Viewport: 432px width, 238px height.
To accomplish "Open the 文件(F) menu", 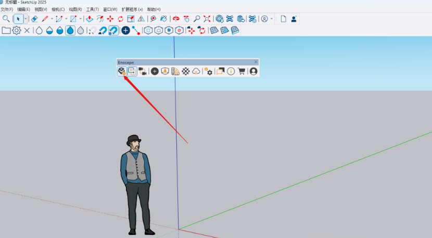I will [7, 9].
